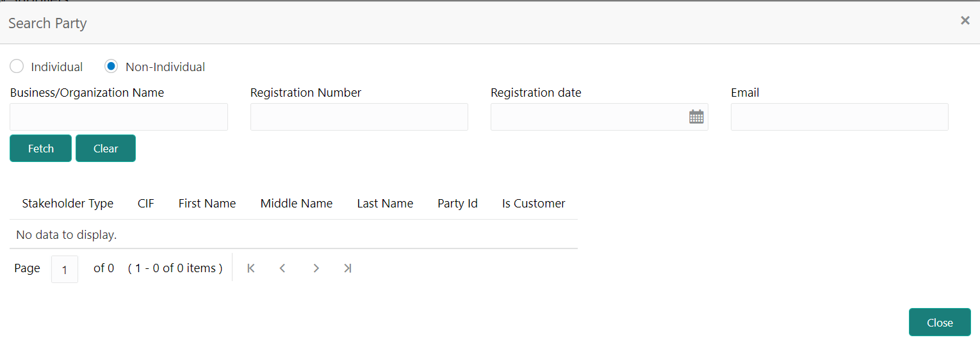
Task: Select the Is Customer column header
Action: [533, 204]
